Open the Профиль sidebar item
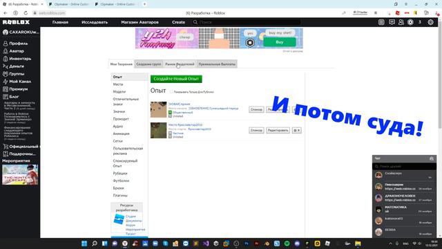442x249 pixels. pyautogui.click(x=15, y=44)
